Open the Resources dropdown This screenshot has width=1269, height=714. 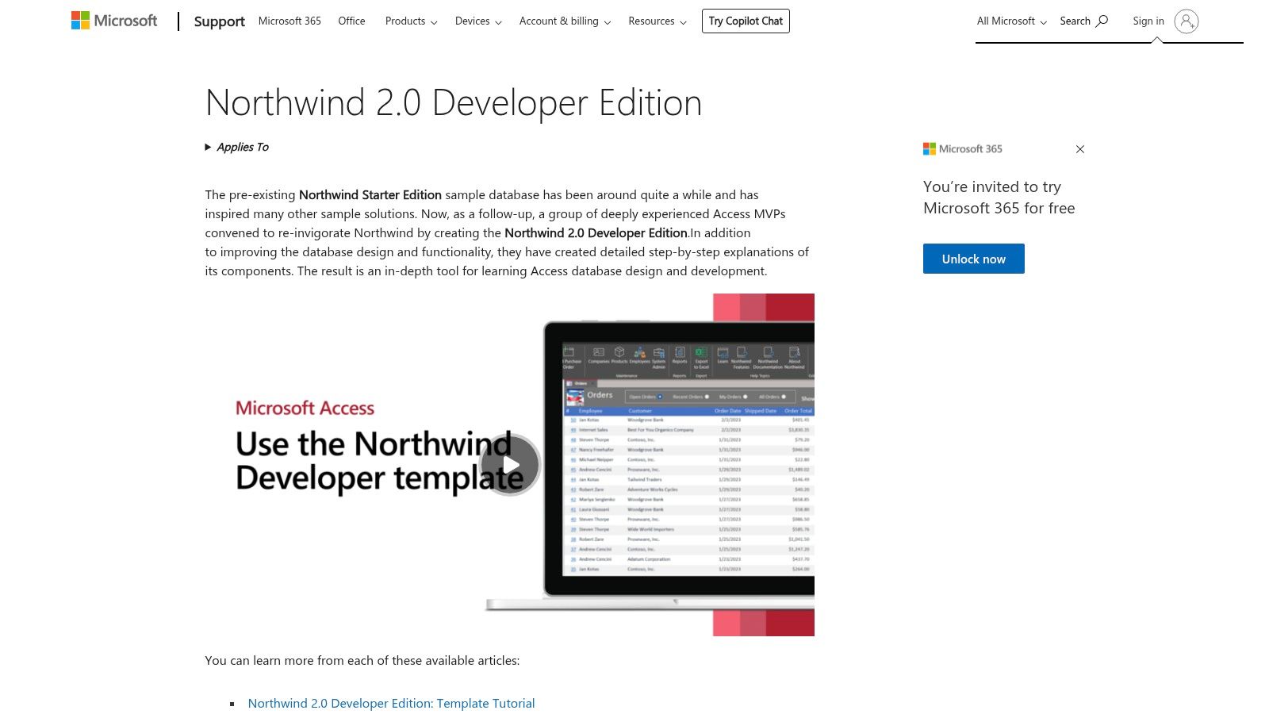tap(656, 21)
